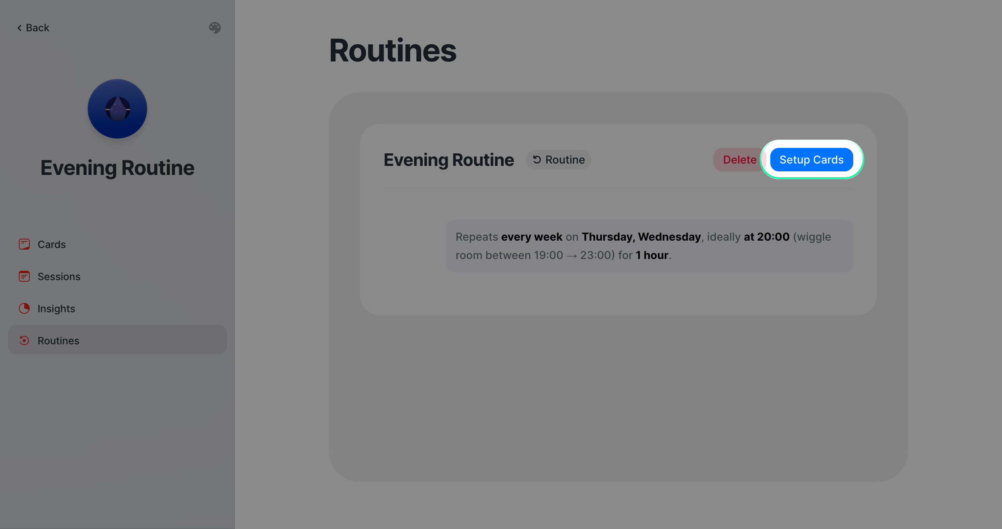This screenshot has width=1002, height=529.
Task: Click the Sessions sidebar icon
Action: [x=24, y=276]
